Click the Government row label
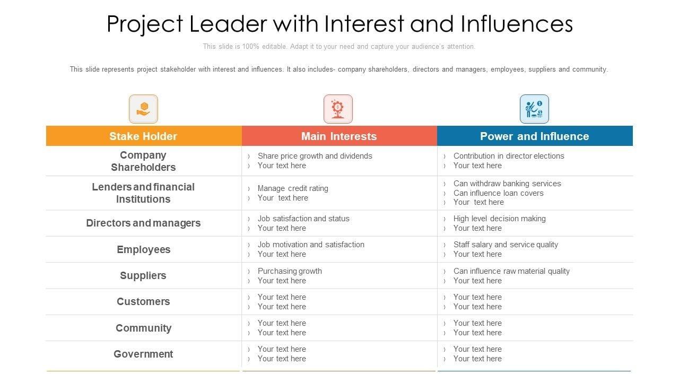The height and width of the screenshot is (382, 679). 143,354
